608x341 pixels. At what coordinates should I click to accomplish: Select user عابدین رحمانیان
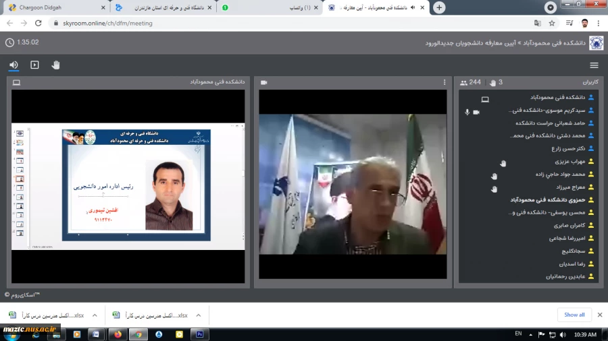565,276
